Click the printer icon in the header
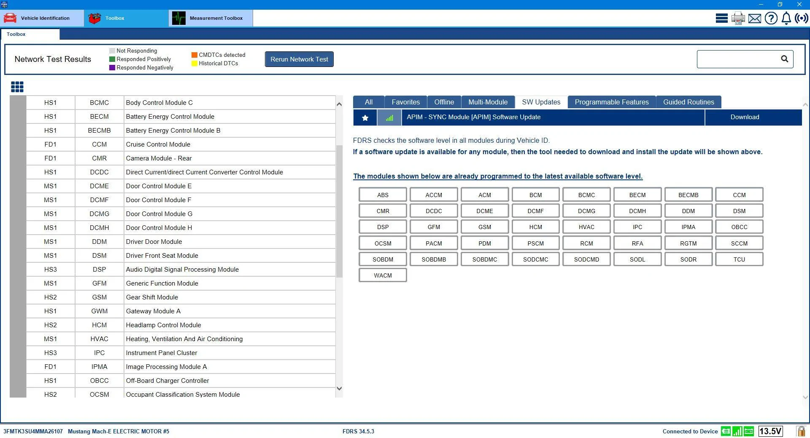This screenshot has height=438, width=810. 738,19
